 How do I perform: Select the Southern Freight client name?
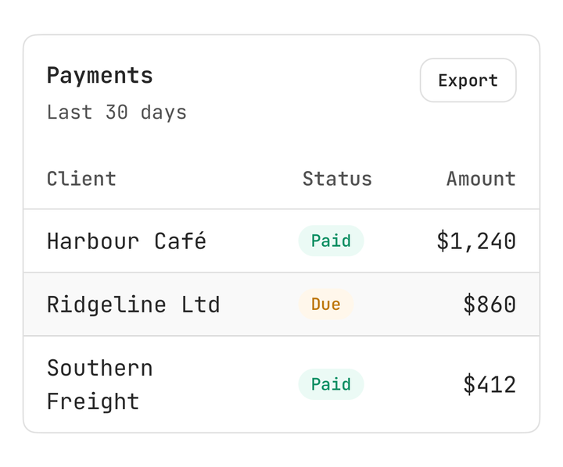click(100, 384)
